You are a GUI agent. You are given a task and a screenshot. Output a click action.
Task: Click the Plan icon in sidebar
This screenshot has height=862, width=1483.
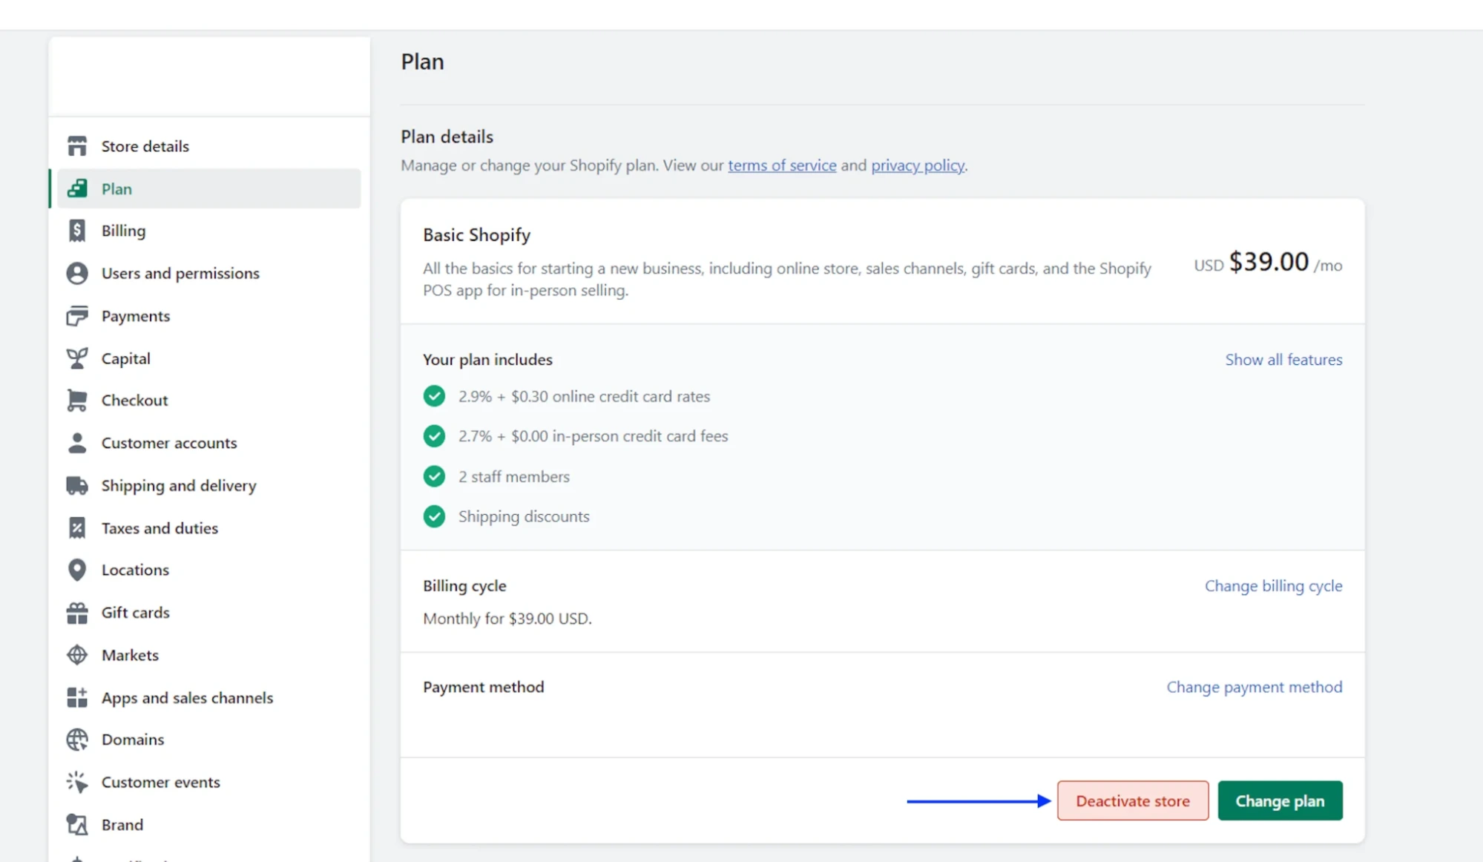(77, 188)
